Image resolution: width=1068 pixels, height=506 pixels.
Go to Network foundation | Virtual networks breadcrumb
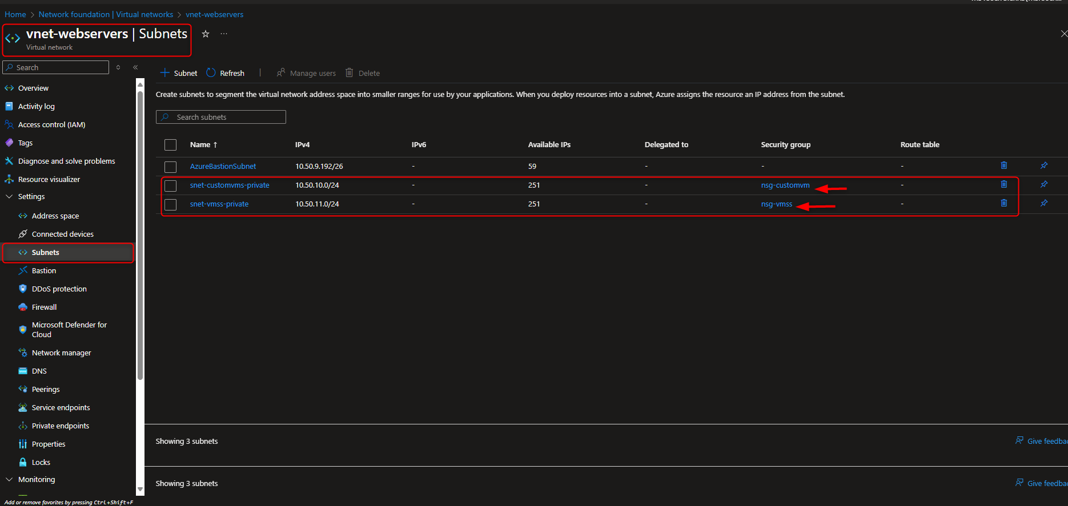(106, 14)
